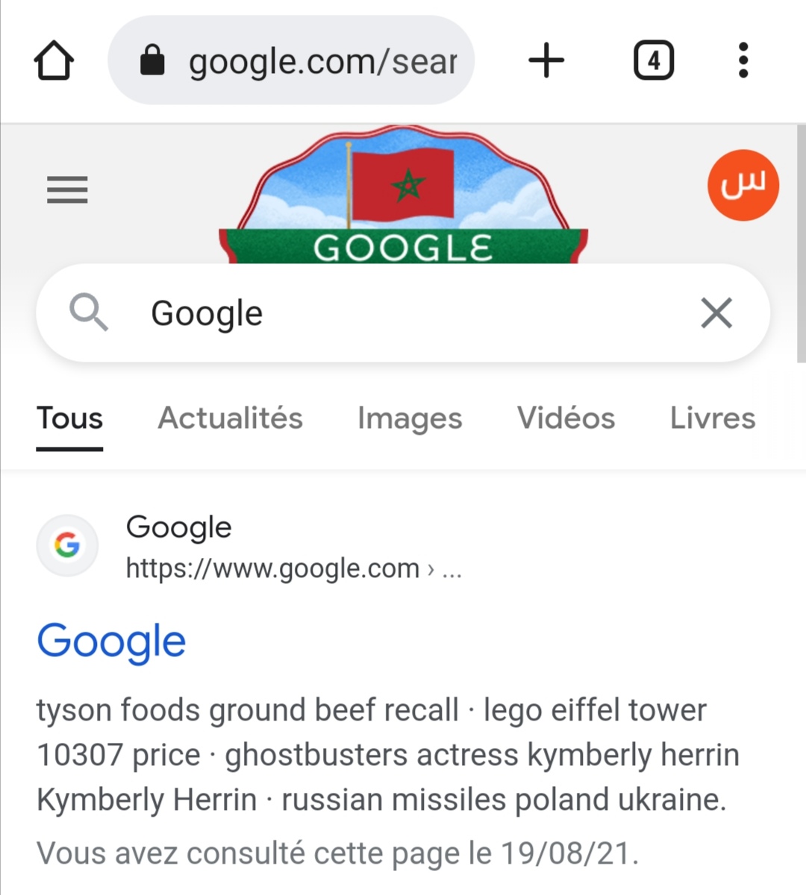Tap the browser home icon
Viewport: 806px width, 895px height.
pyautogui.click(x=54, y=60)
